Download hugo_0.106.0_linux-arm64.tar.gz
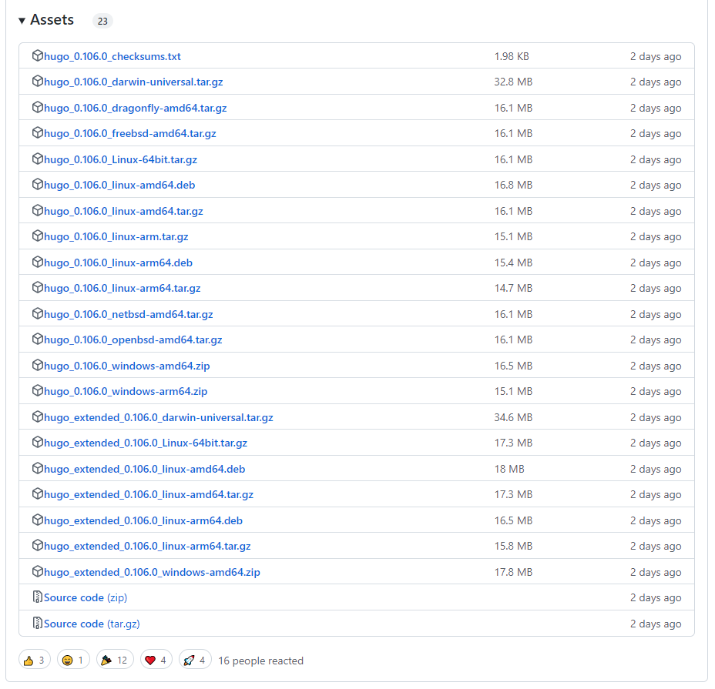The height and width of the screenshot is (689, 715). pos(123,288)
